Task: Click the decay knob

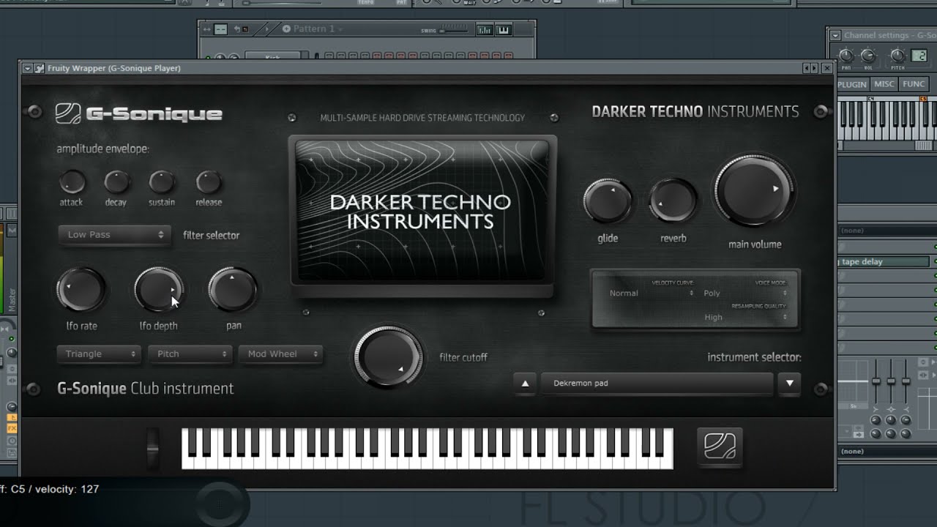Action: tap(117, 182)
